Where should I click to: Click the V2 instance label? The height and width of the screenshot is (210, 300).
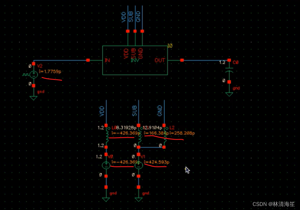[40, 66]
